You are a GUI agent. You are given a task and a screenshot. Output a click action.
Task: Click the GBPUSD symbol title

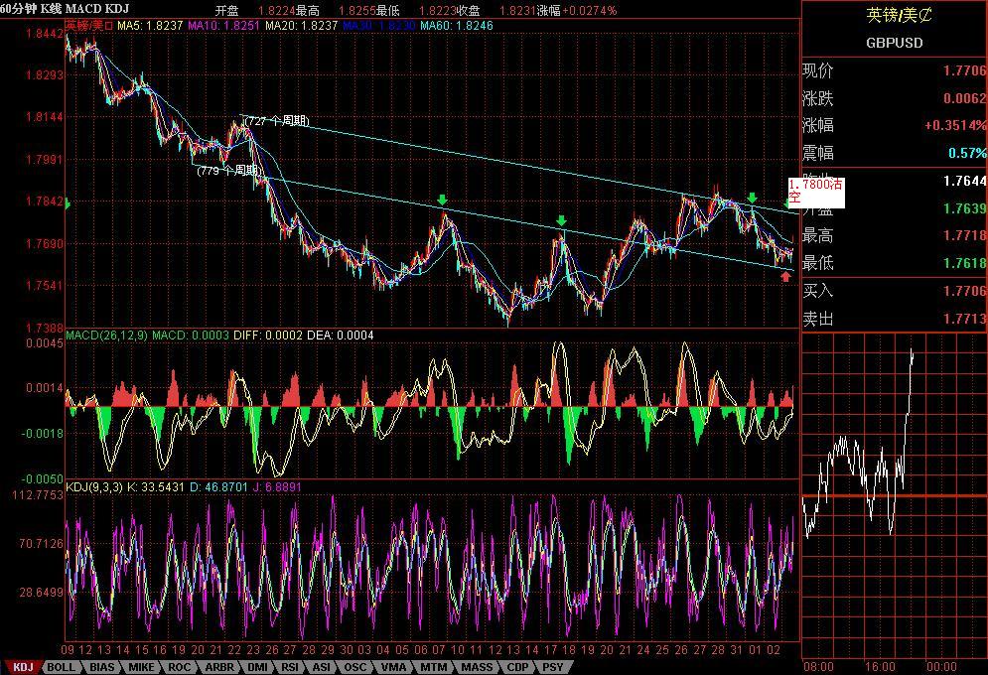[894, 43]
